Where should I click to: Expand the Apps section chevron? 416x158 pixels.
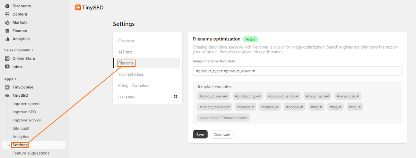point(16,79)
